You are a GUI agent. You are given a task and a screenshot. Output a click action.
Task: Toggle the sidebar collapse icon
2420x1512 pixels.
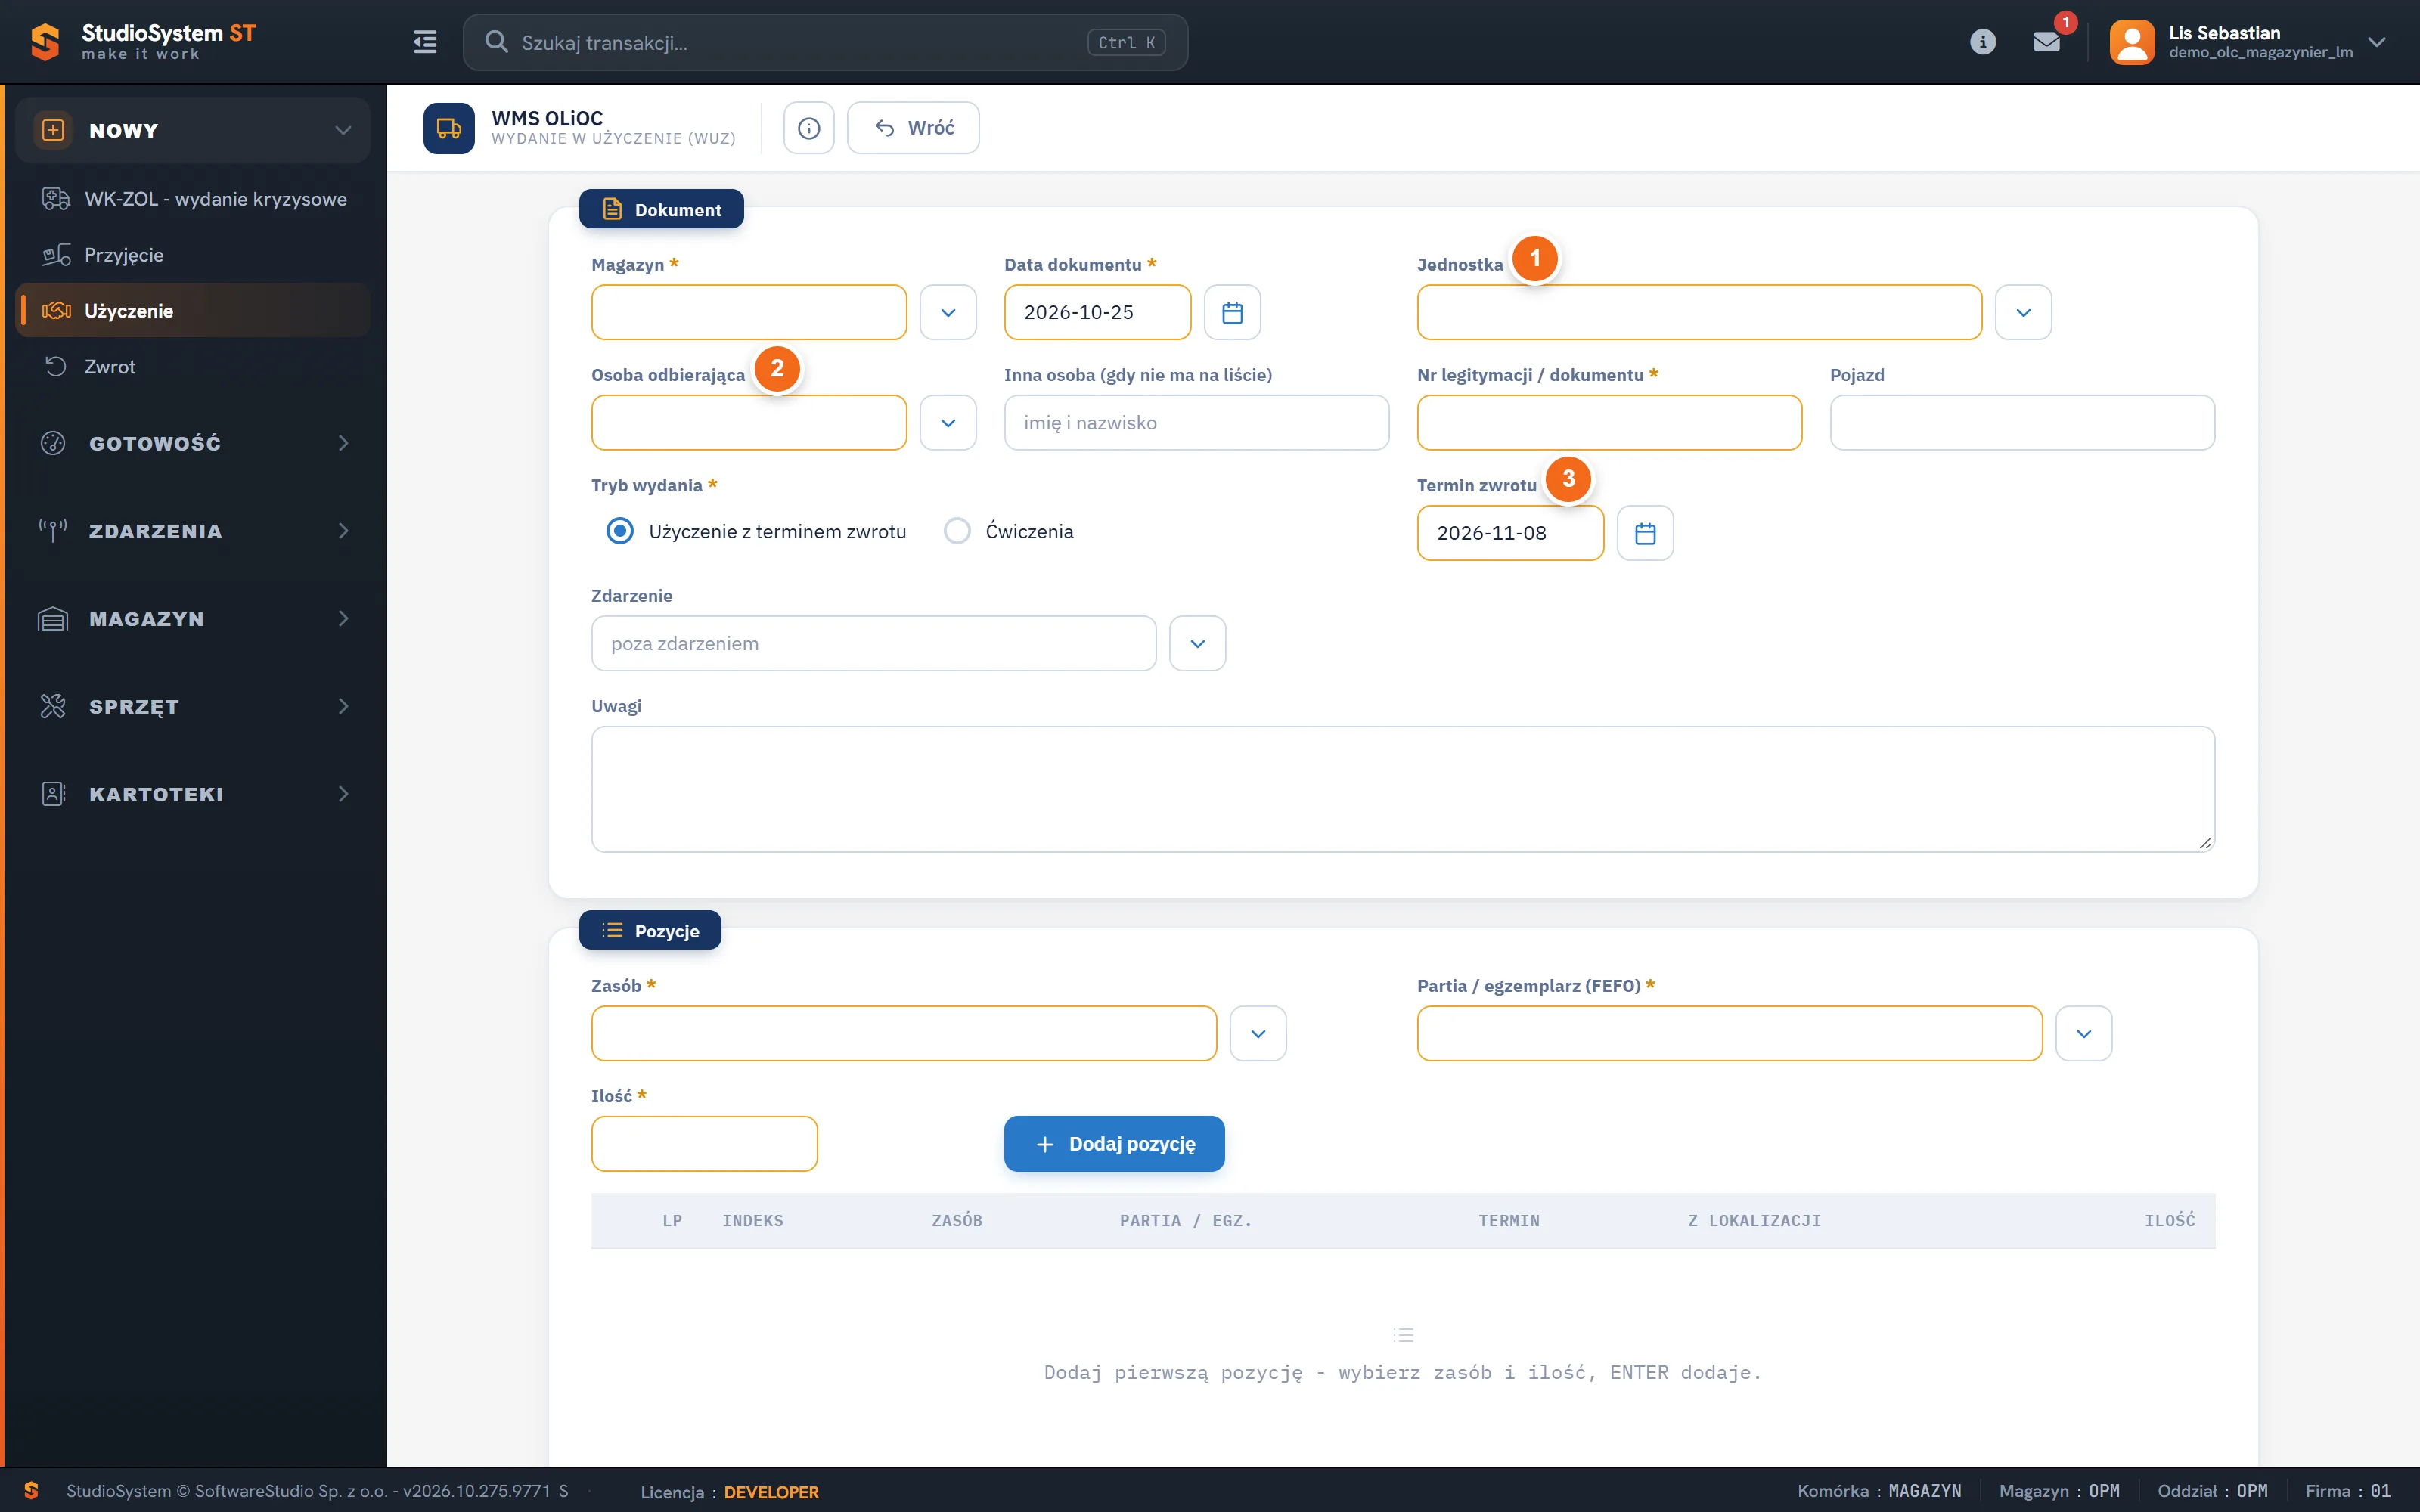pyautogui.click(x=425, y=42)
